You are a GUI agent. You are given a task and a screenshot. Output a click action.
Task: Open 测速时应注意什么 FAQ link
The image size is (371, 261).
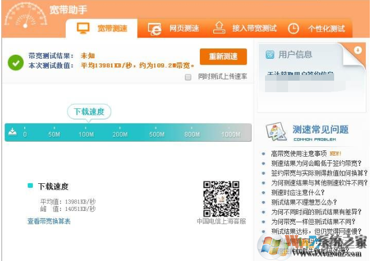[x=298, y=192]
